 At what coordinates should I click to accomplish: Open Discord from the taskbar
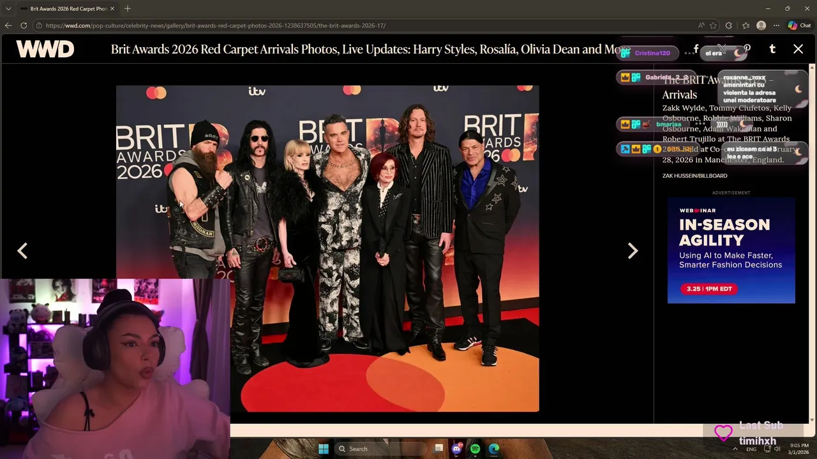[x=456, y=449]
